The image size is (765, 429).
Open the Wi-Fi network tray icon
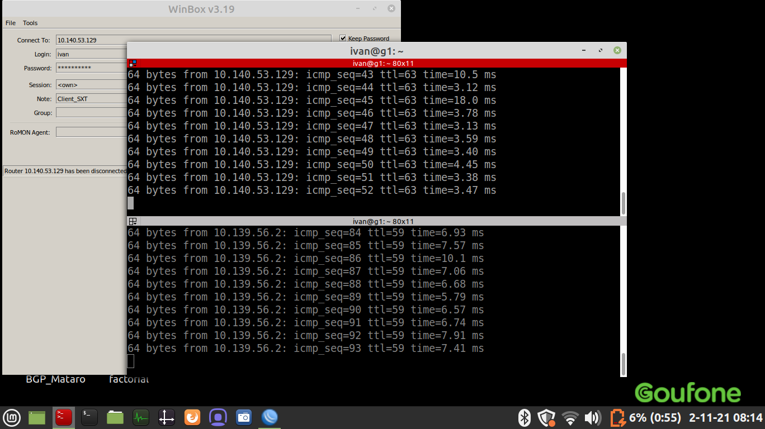[570, 417]
